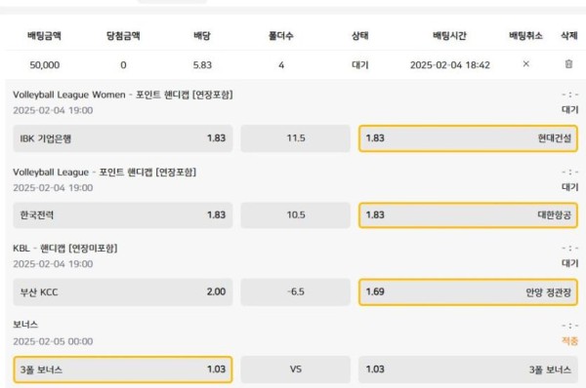Click the X cancel bet icon
Viewport: 586px width, 388px height.
[525, 63]
